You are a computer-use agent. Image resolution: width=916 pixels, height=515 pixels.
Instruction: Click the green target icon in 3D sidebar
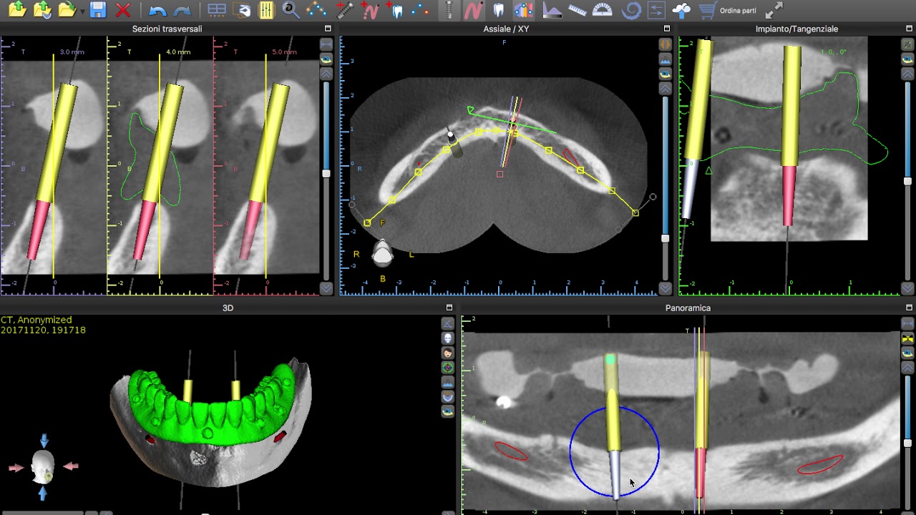(448, 368)
